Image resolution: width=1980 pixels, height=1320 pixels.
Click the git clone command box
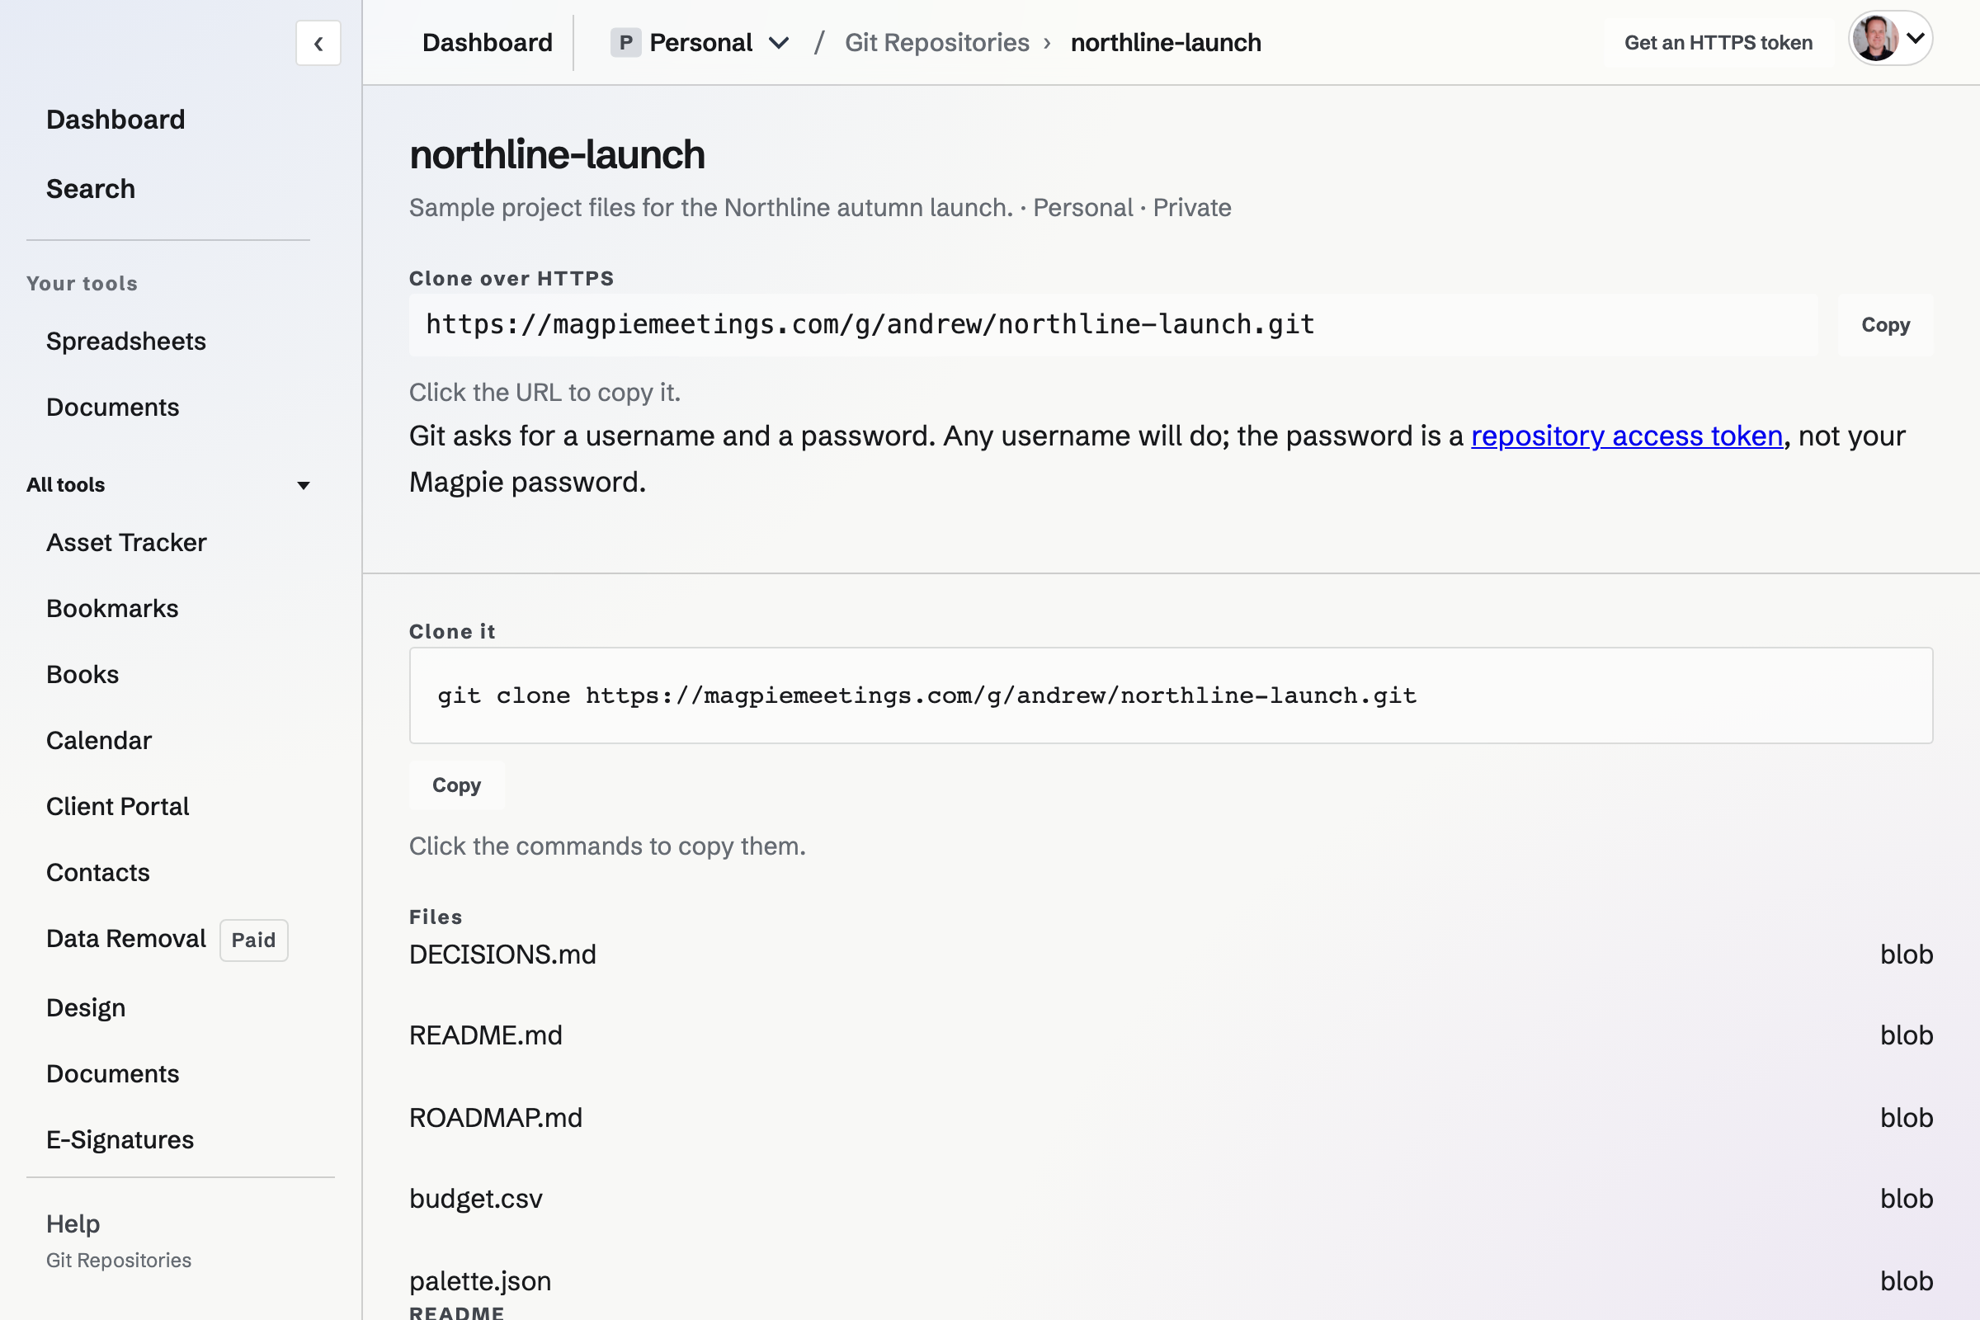click(x=1170, y=695)
